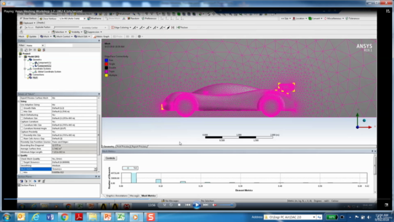
Task: Switch to the Print Preview tab
Action: 123,147
